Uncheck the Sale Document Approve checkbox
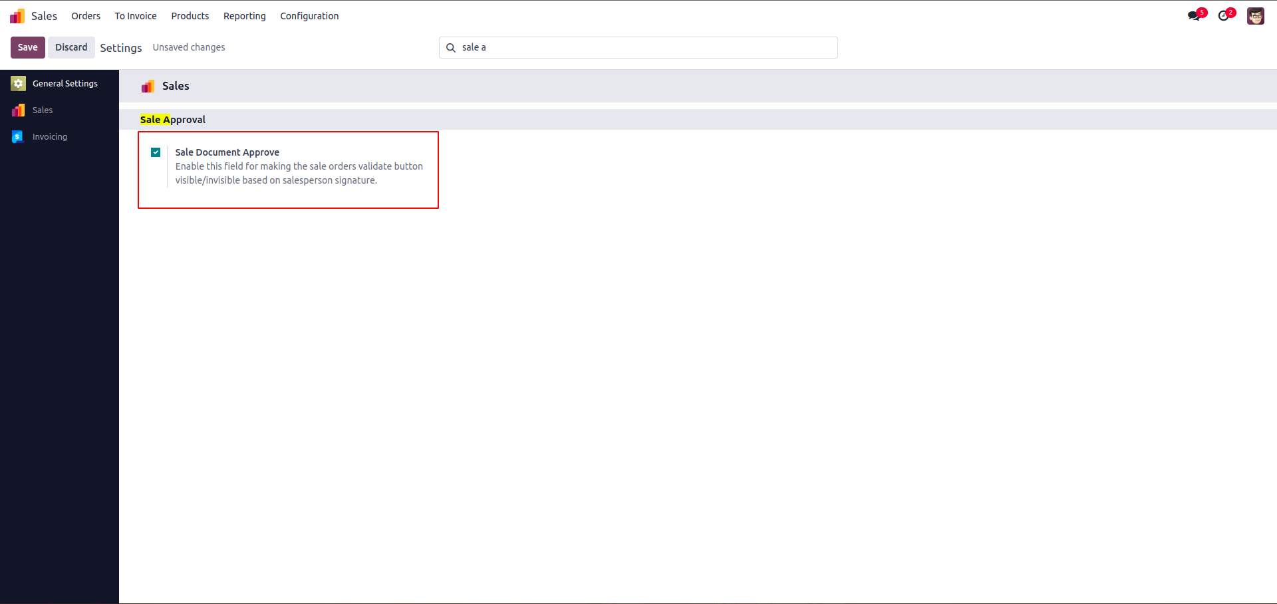 (x=156, y=152)
